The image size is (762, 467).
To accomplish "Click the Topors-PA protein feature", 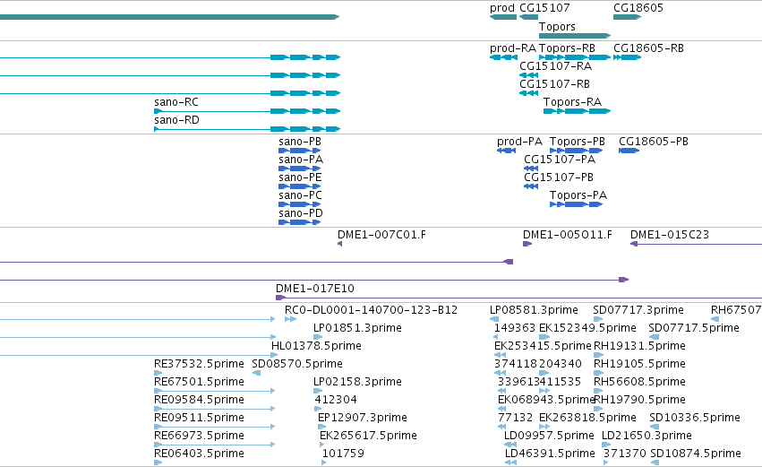I will tap(577, 204).
